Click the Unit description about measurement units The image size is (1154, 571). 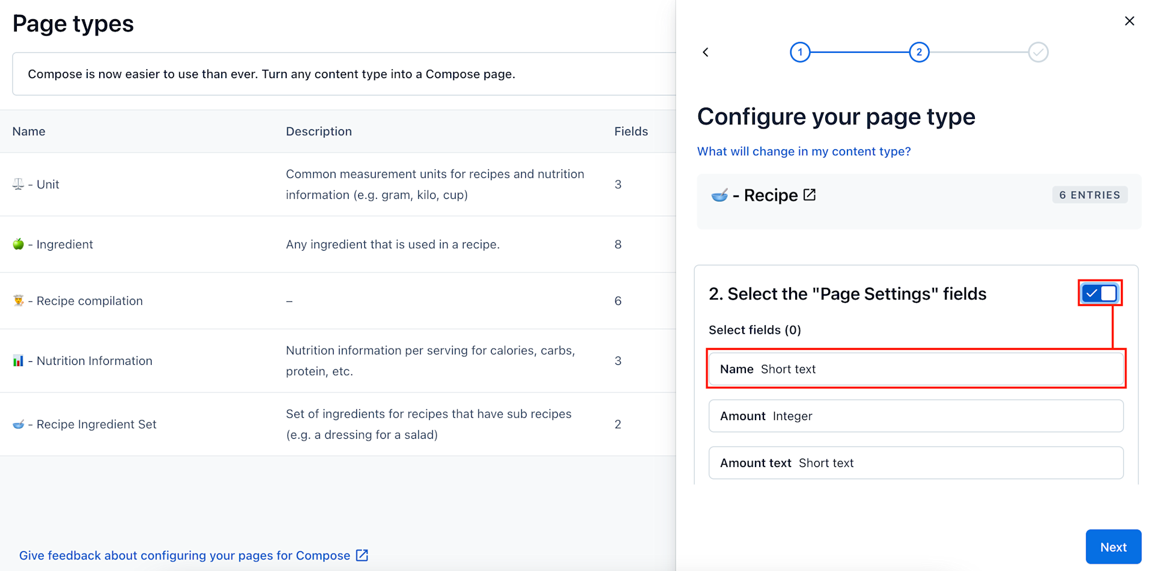[x=435, y=185]
